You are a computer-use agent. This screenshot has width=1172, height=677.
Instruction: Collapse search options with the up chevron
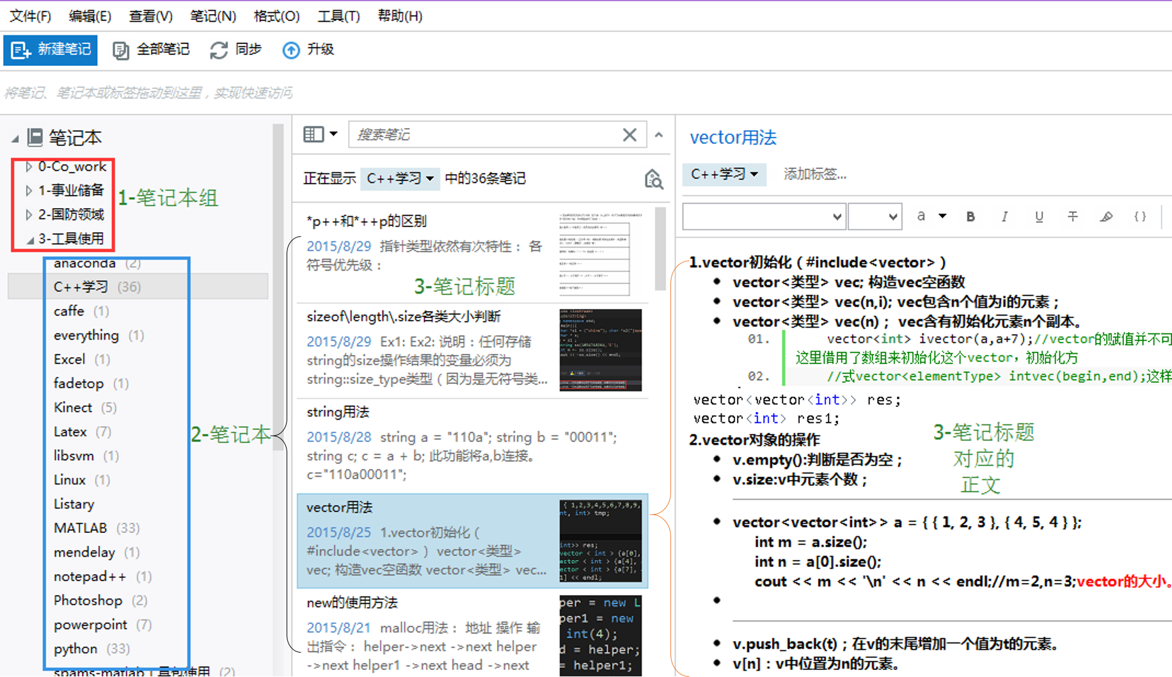pos(659,135)
